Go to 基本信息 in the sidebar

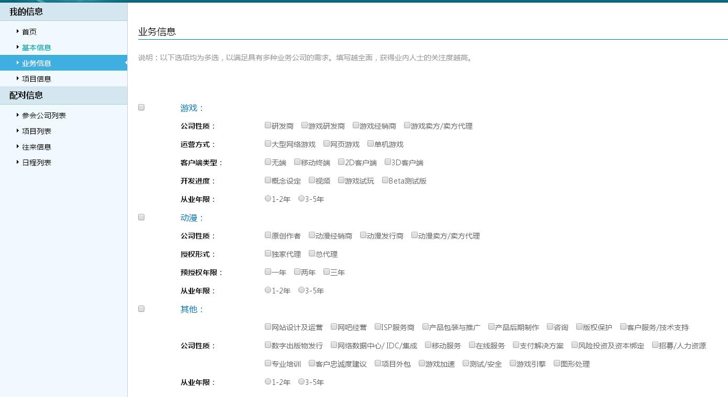click(36, 48)
